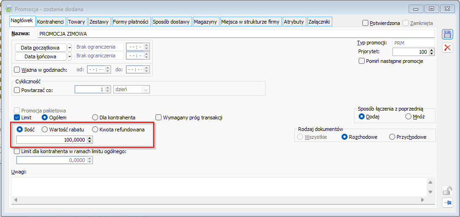Open the Atrybuty tab

point(294,22)
